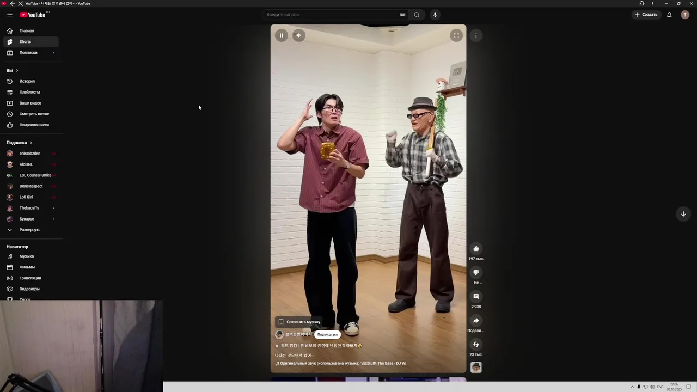This screenshot has height=392, width=697.
Task: Open Понравившиеся liked videos
Action: [x=31, y=125]
